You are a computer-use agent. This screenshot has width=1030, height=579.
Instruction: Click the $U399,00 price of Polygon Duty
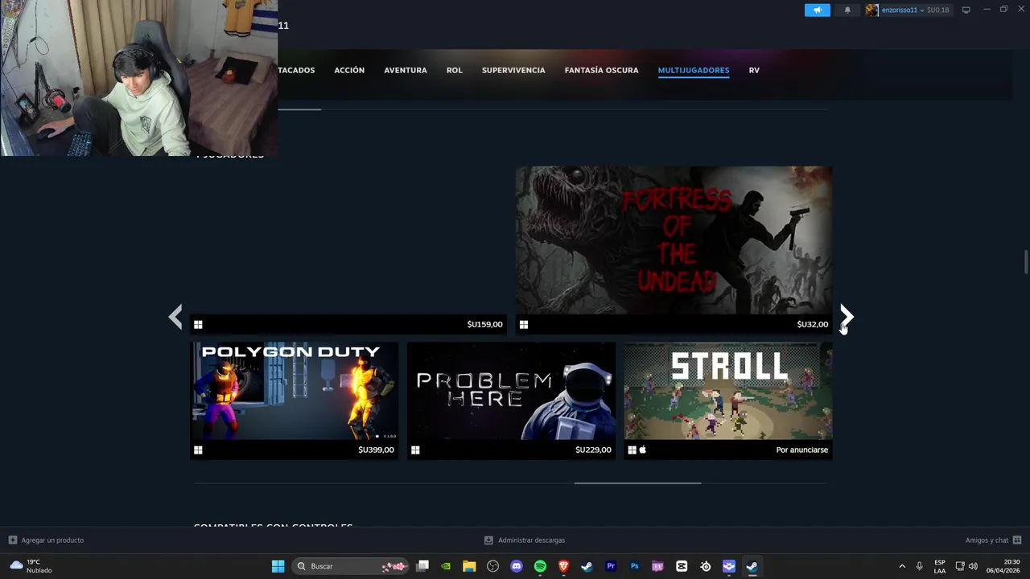tap(376, 450)
